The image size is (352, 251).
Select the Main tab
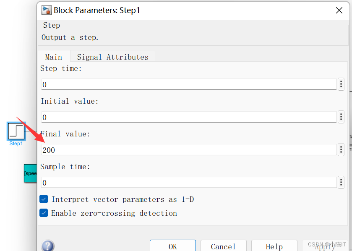[54, 57]
